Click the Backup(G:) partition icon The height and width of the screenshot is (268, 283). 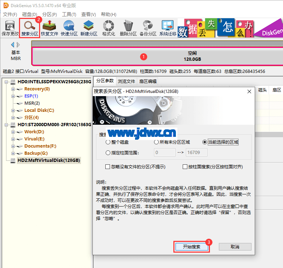19,153
